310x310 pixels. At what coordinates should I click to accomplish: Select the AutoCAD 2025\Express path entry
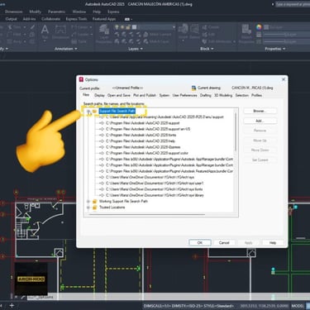pyautogui.click(x=143, y=147)
